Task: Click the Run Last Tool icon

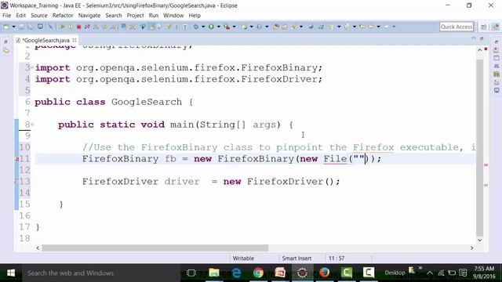Action: point(227,27)
